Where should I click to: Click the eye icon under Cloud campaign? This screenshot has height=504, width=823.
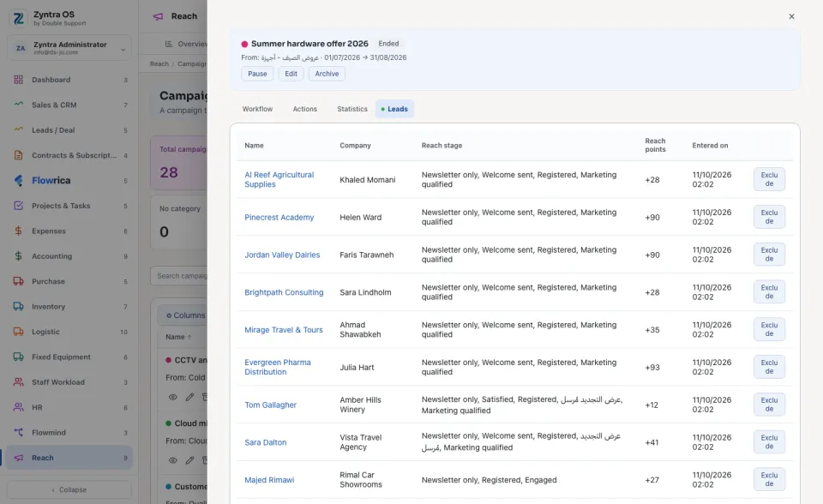(x=172, y=460)
